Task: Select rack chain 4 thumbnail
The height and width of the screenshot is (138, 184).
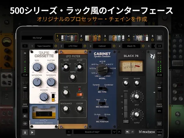Action: click(140, 38)
